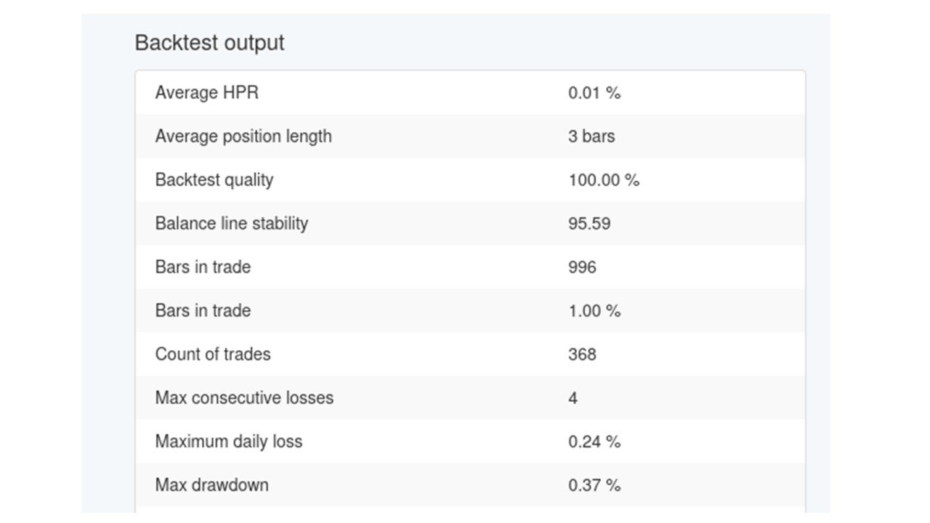This screenshot has width=930, height=523.
Task: Click the 996 bars in trade value
Action: point(581,267)
